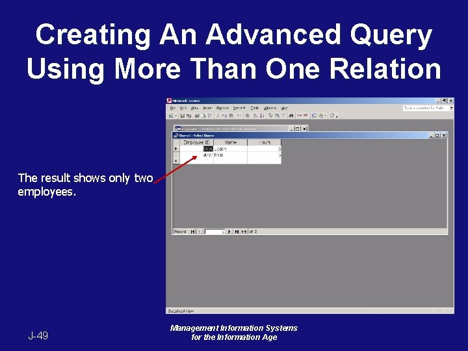Viewport: 468px width, 351px height.
Task: Click the New Record toolbar icon
Action: [x=300, y=116]
